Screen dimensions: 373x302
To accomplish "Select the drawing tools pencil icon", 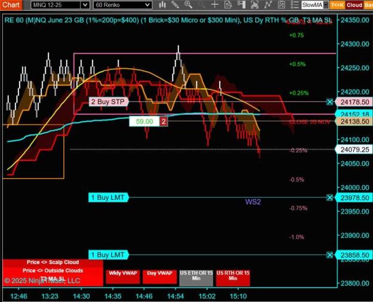I will 175,5.
